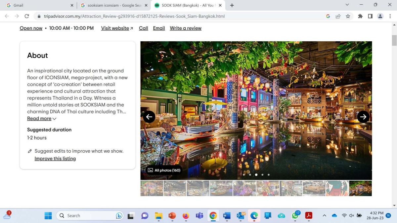Screen dimensions: 397x223
Task: Go back in browser history
Action: point(7,16)
